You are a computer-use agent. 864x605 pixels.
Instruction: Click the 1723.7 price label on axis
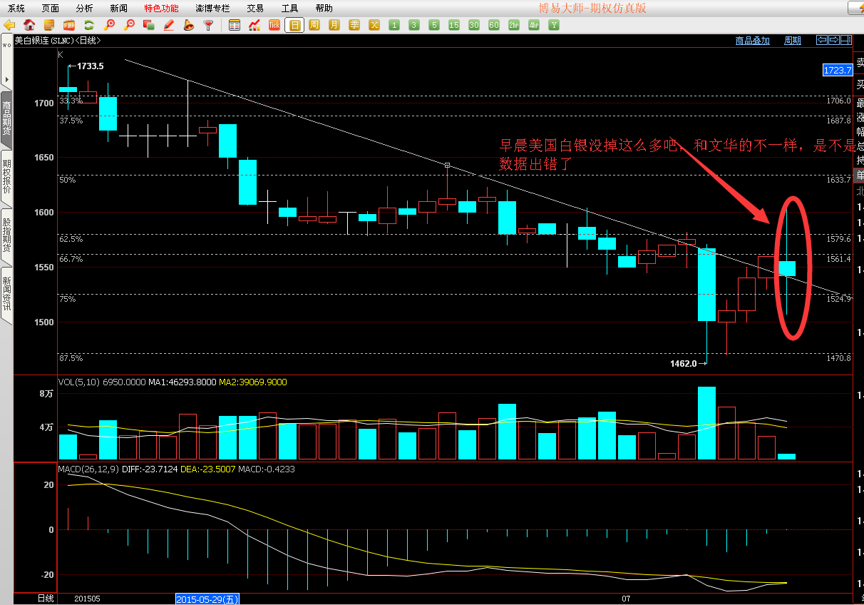coord(837,70)
